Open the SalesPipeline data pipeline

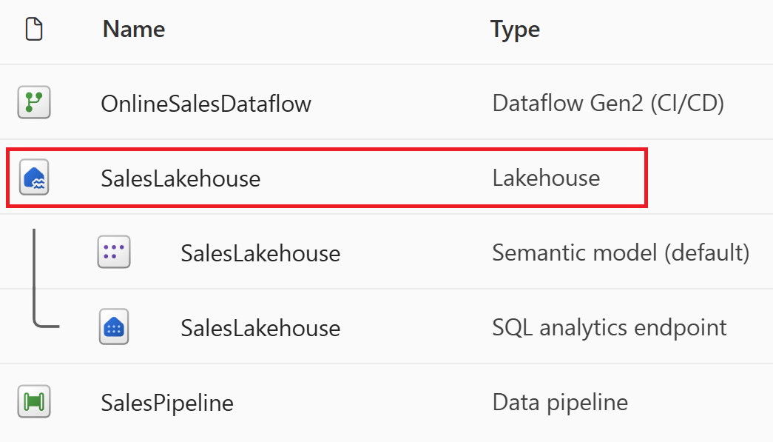coord(166,402)
